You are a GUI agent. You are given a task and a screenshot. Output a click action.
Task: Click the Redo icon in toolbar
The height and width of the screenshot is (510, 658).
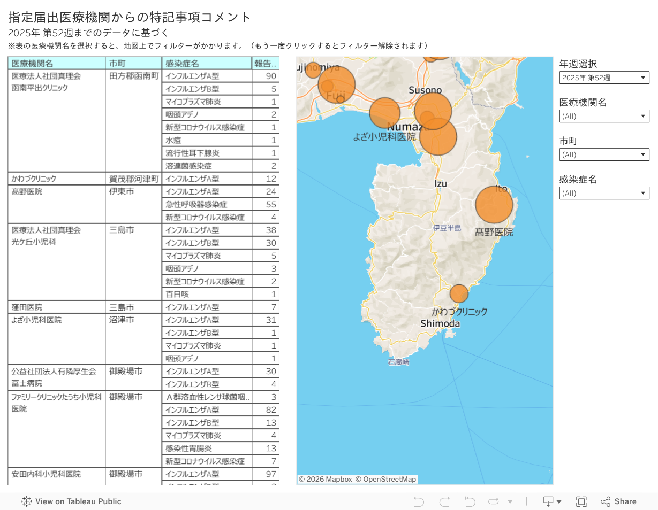[444, 501]
